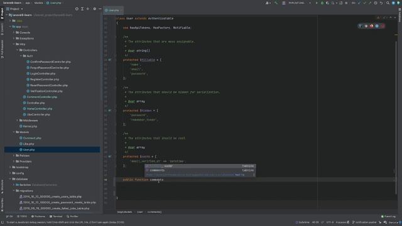
Task: Click the Models breadcrumb in navigation bar
Action: [39, 3]
